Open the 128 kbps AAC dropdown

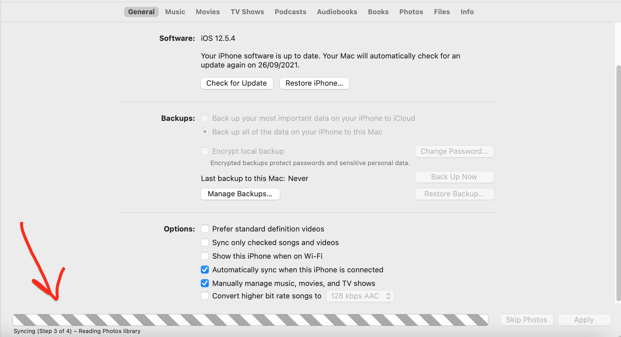pos(360,296)
